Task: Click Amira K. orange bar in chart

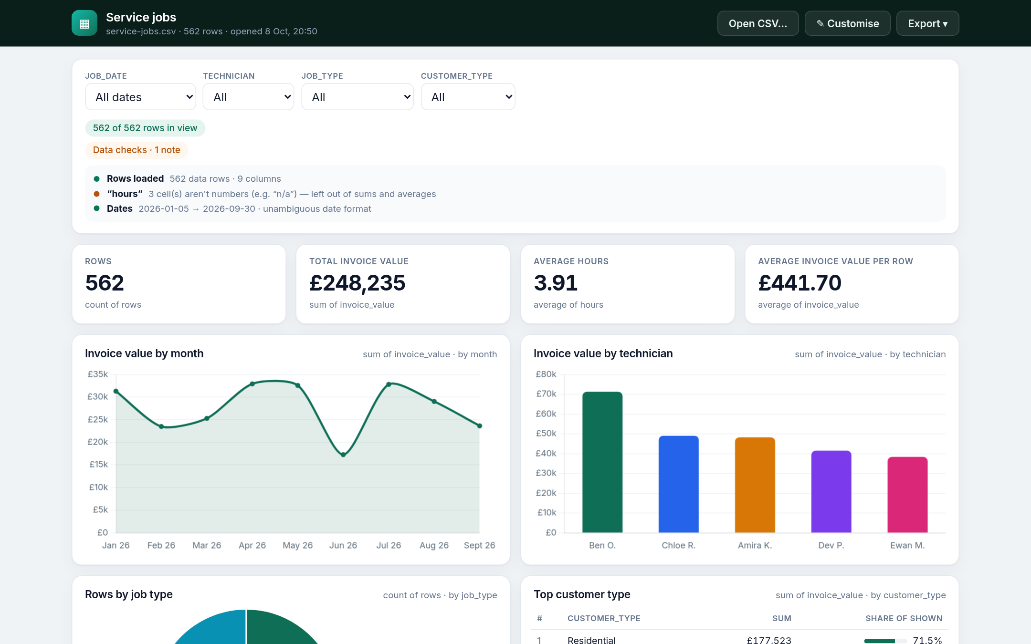Action: click(x=755, y=485)
